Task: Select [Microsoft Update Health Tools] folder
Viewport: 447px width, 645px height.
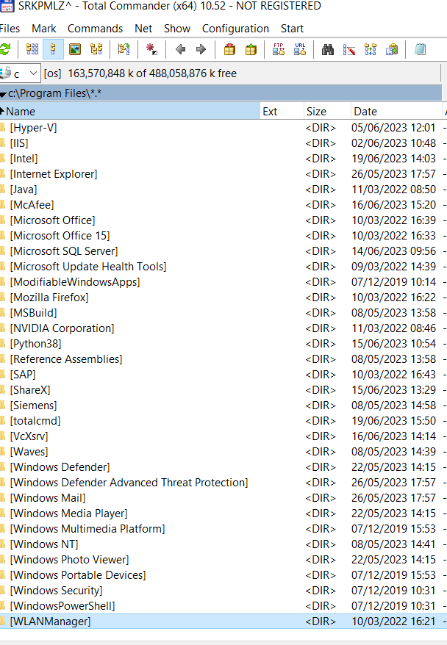Action: [x=88, y=267]
